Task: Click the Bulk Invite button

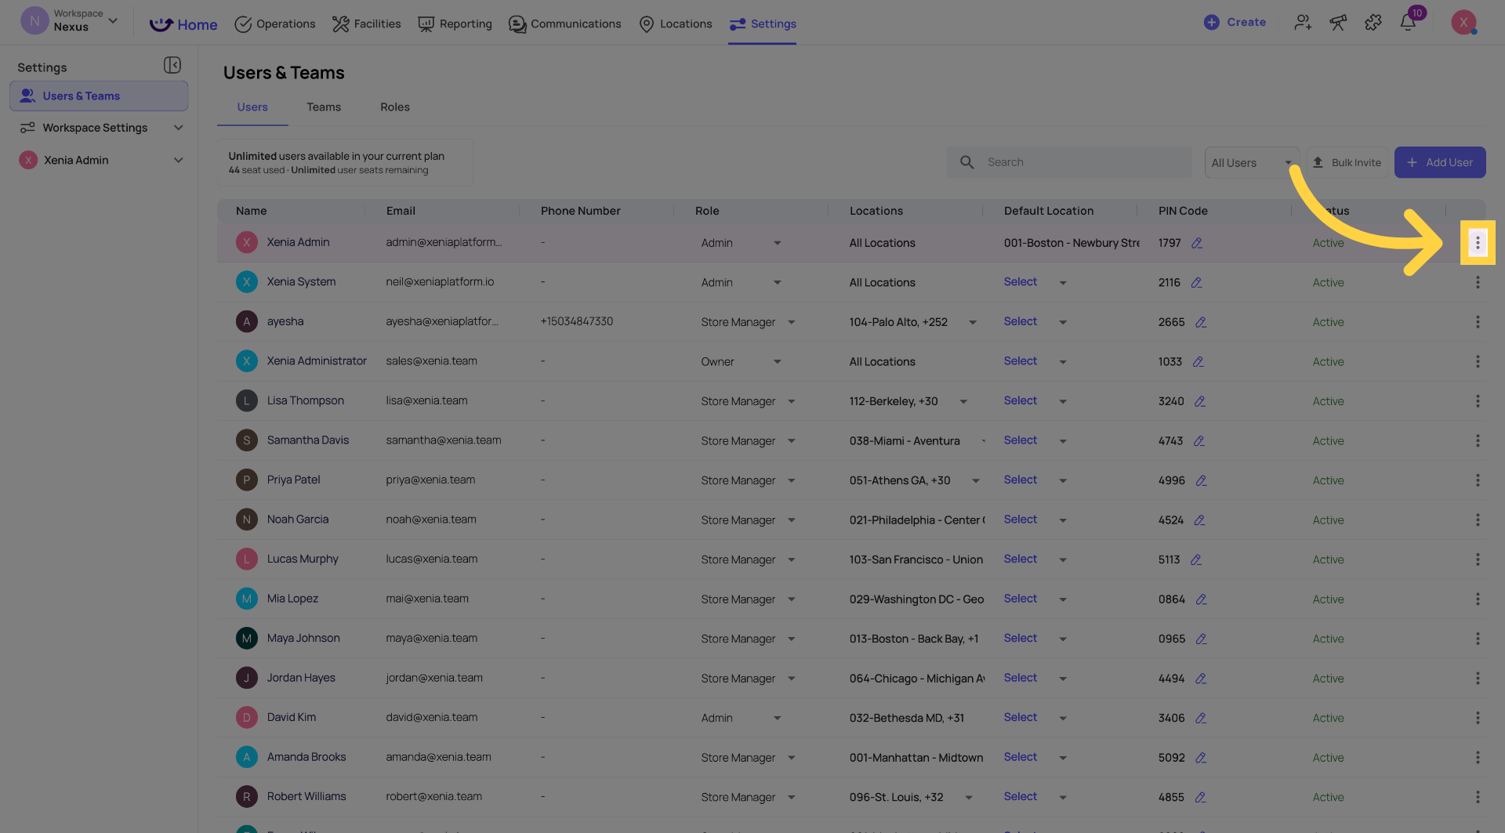Action: click(1347, 162)
